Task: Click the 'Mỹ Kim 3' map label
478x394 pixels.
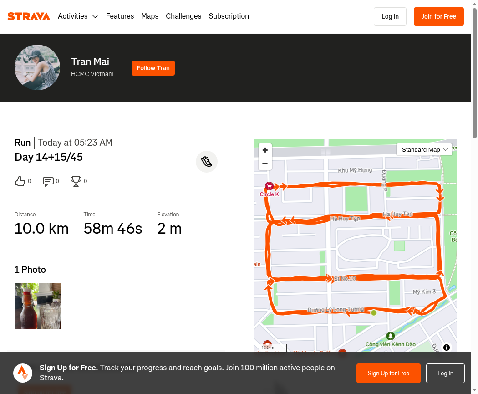Action: click(x=424, y=292)
